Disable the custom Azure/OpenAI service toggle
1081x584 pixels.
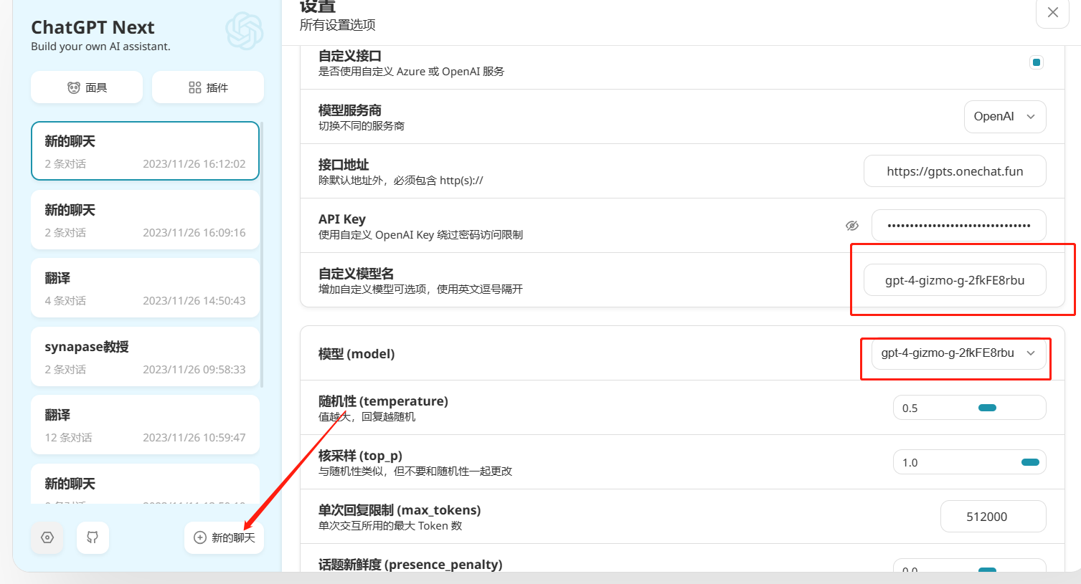pyautogui.click(x=1036, y=62)
